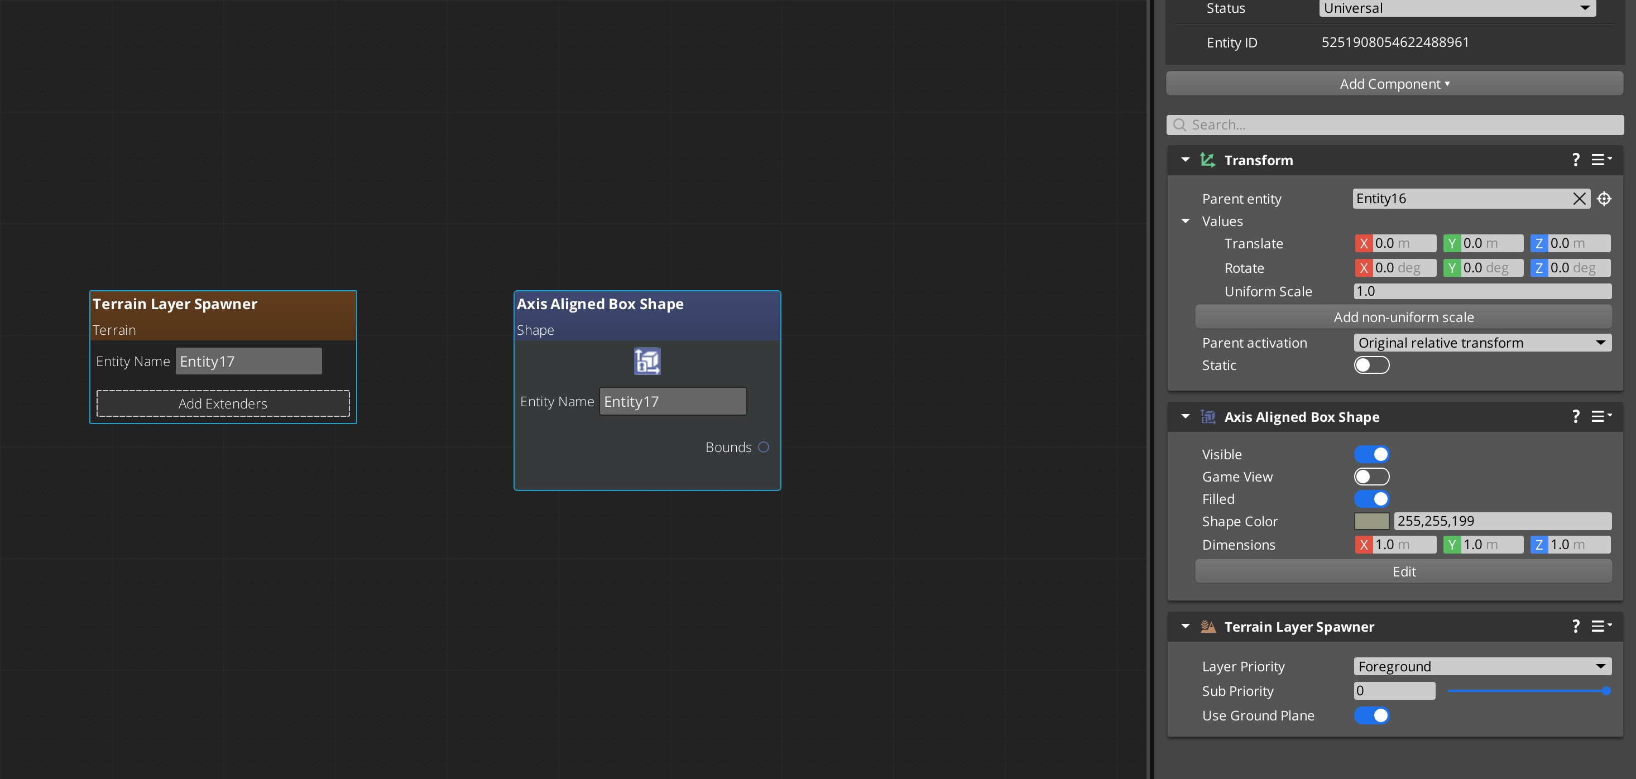Open Terrain Layer Spawner component options menu
The height and width of the screenshot is (779, 1636).
(1600, 626)
